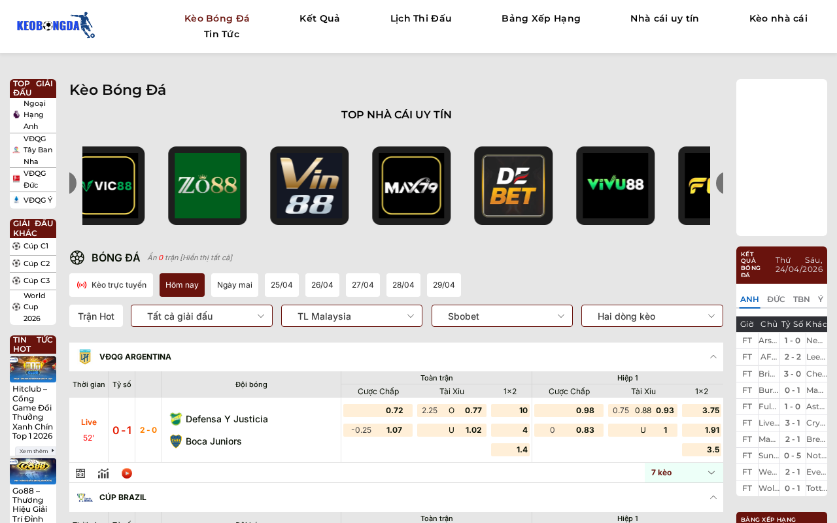Click the 1.07 handicap odds for Boca Juniors
Screen dimensions: 837x523
point(394,430)
